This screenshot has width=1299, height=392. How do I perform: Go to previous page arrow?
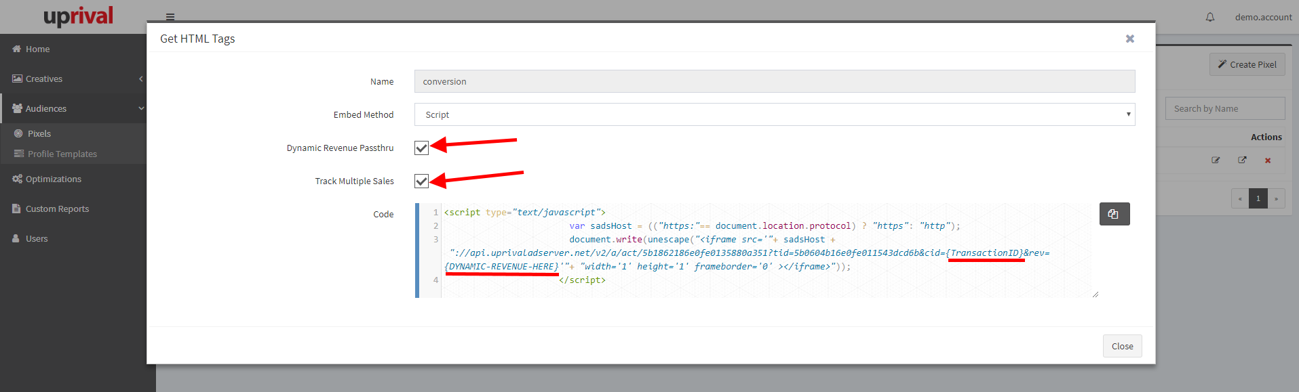click(x=1240, y=198)
